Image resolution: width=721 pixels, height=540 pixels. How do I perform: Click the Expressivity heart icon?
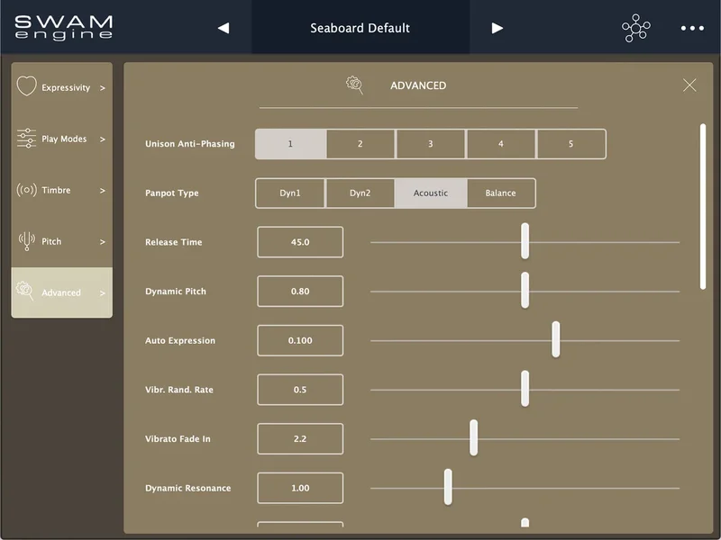coord(27,85)
